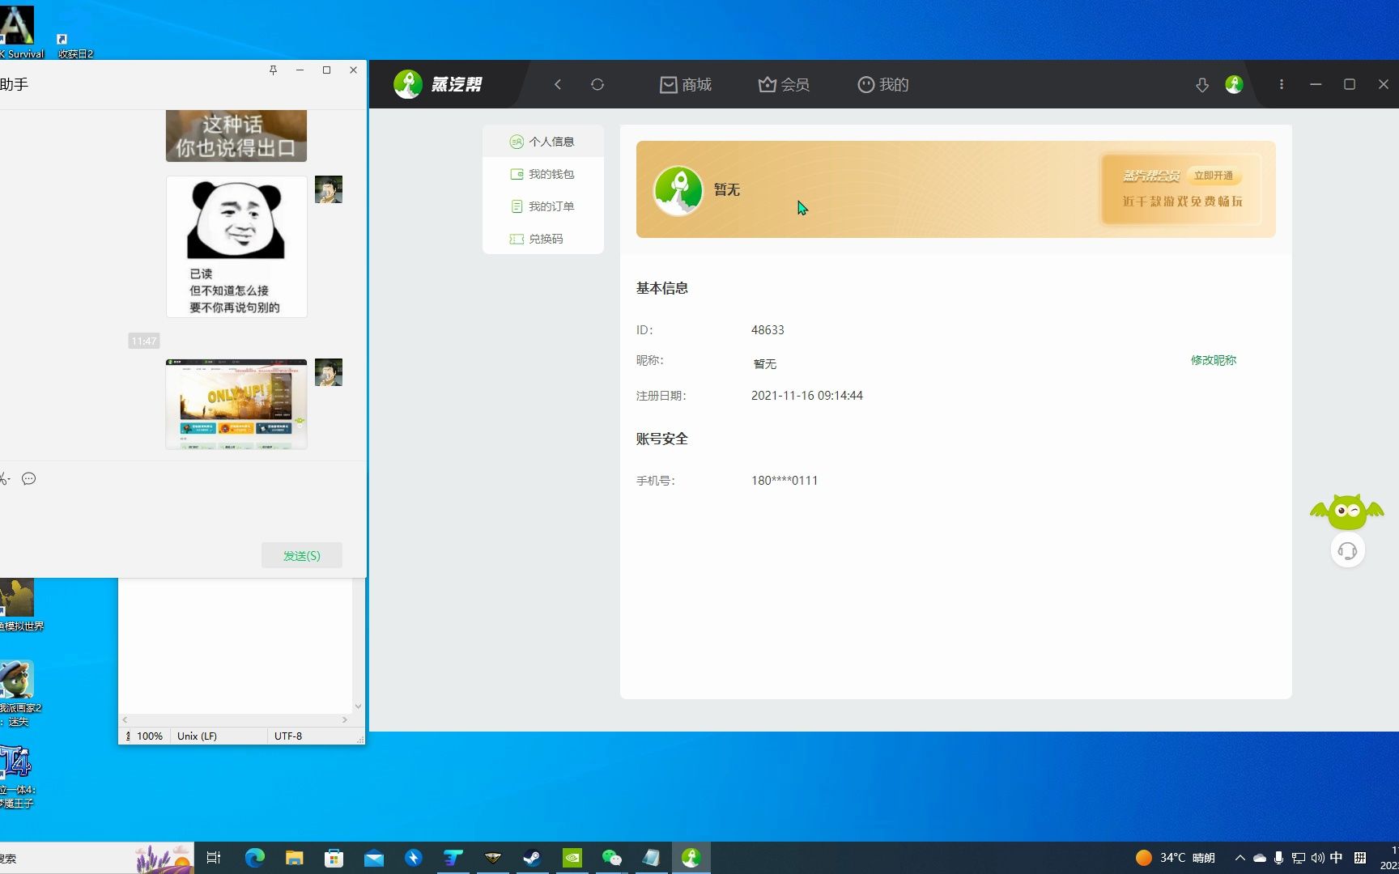1399x874 pixels.
Task: Pin the chat window on top
Action: click(273, 70)
